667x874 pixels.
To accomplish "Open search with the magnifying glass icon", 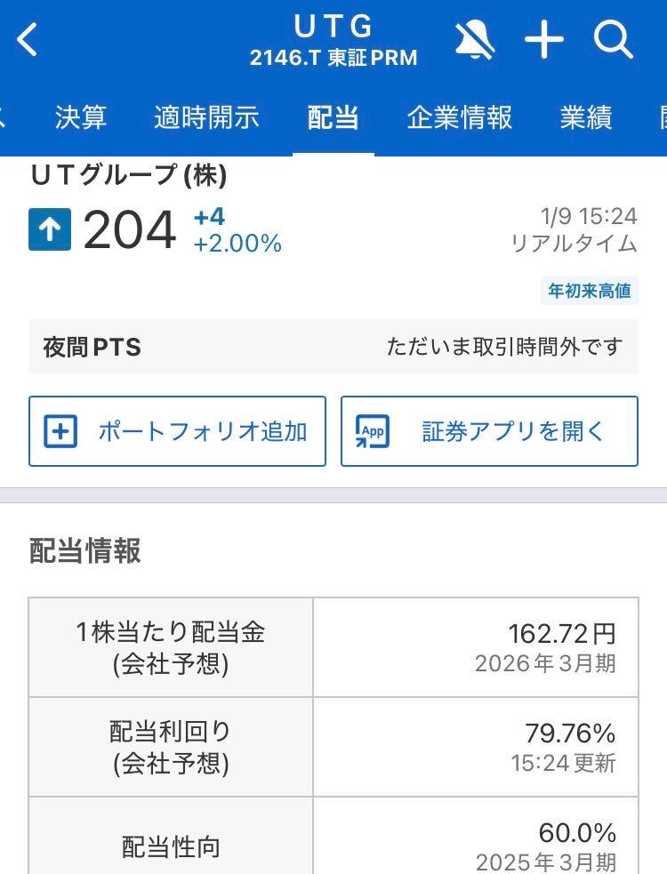I will 615,39.
